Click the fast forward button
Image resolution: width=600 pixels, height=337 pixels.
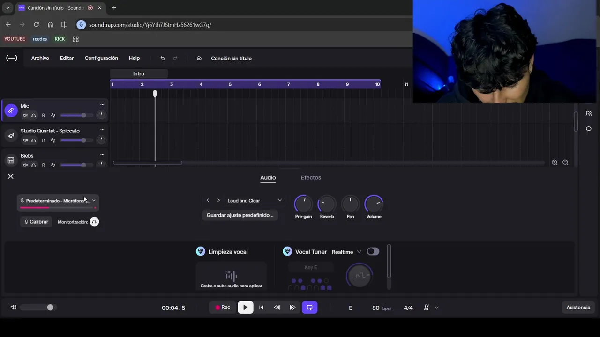tap(292, 308)
